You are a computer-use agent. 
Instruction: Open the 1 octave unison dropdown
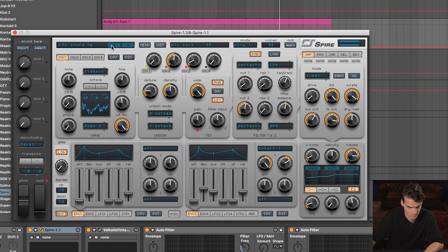click(x=160, y=126)
